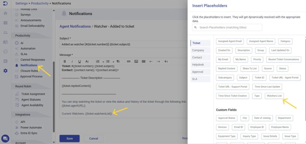The width and height of the screenshot is (306, 144).
Task: Click the home icon in left rail
Action: point(5,13)
